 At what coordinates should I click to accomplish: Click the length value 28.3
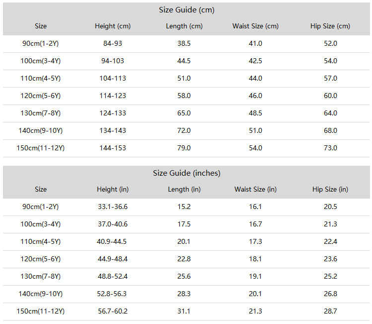point(184,294)
